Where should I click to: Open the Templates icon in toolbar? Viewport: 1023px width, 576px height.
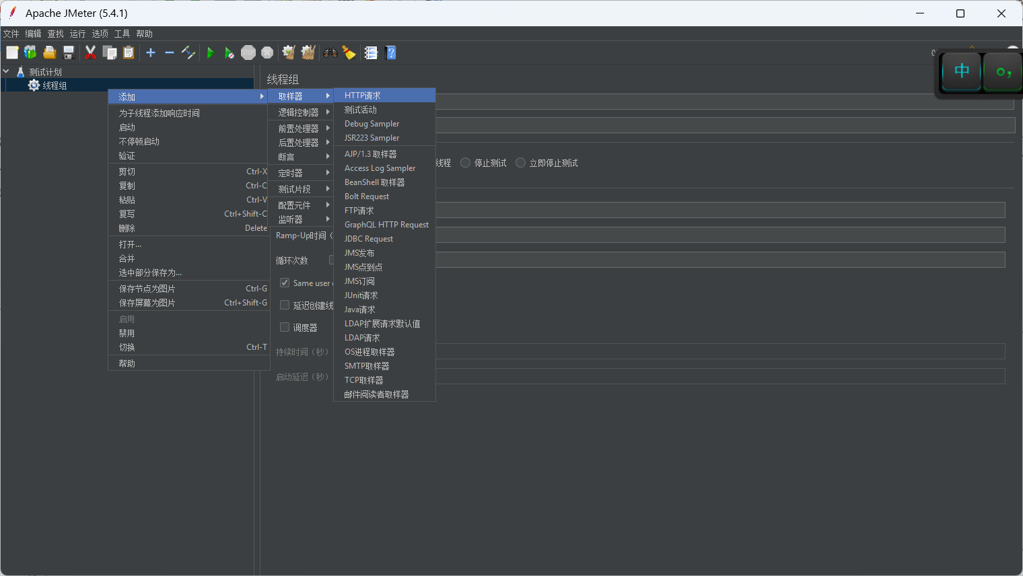(x=30, y=52)
